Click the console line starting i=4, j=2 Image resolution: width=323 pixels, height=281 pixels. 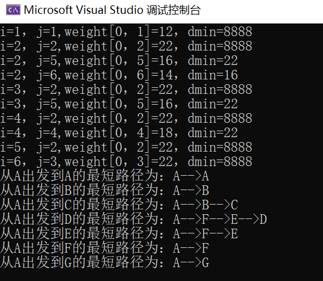126,119
